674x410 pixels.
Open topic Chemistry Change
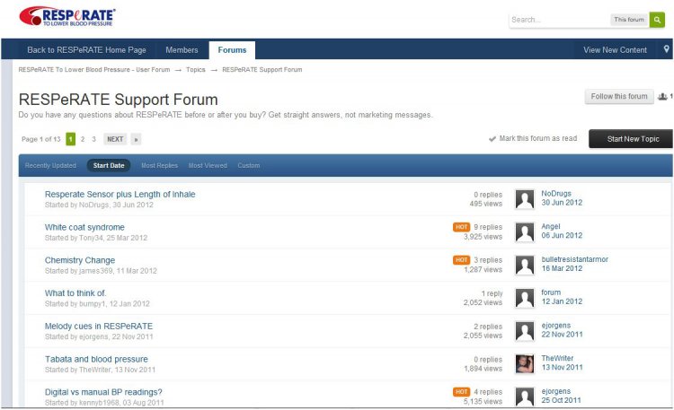pos(80,260)
